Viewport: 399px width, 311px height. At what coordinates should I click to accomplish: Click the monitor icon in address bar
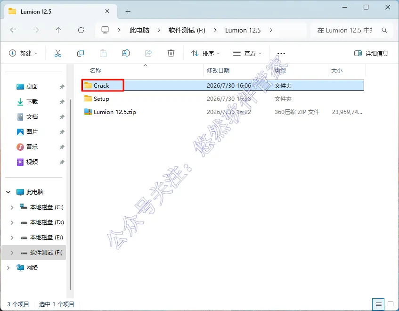pyautogui.click(x=105, y=30)
